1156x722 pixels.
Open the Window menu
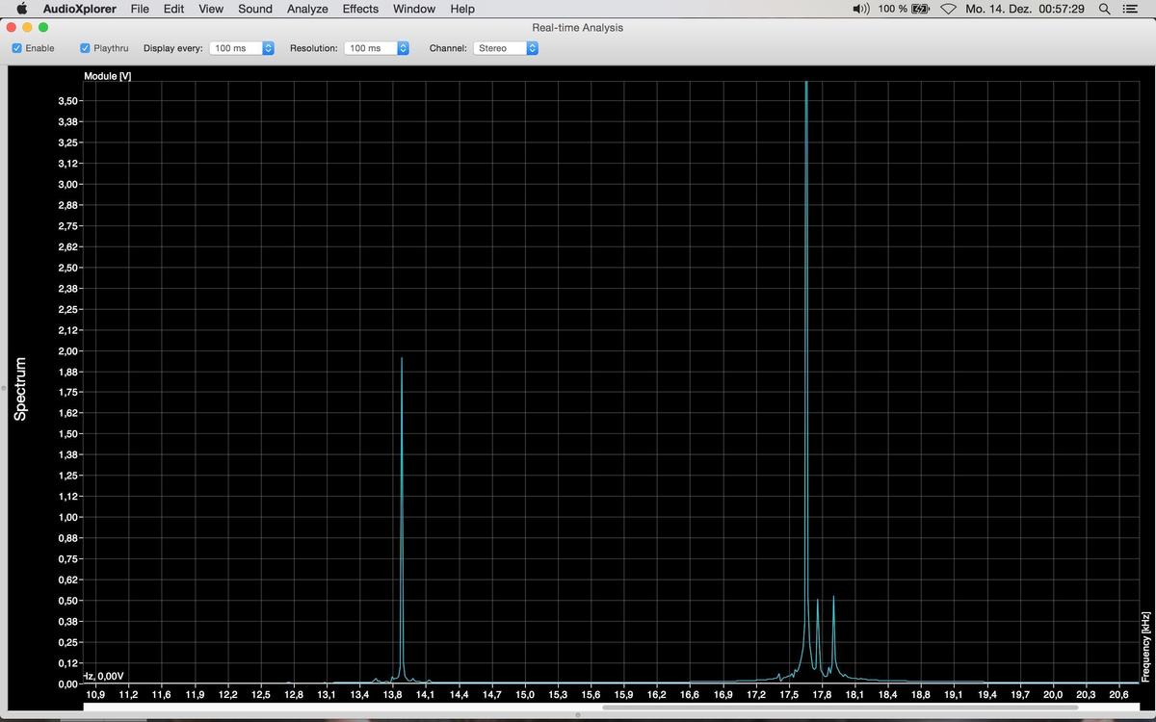pos(414,9)
